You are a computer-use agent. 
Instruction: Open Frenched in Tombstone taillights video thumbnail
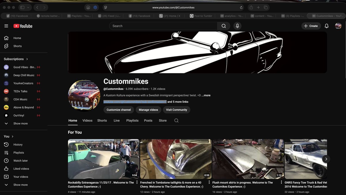(176, 159)
